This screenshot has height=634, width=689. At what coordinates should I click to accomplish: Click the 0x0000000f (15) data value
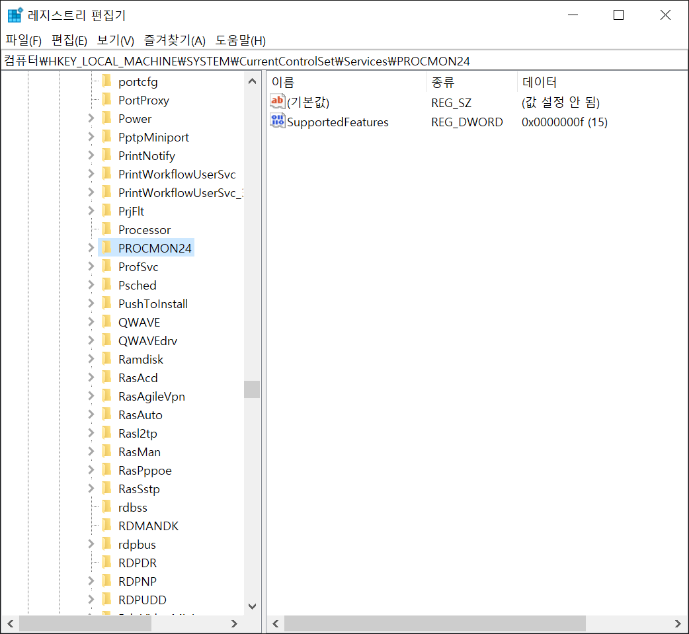coord(564,122)
